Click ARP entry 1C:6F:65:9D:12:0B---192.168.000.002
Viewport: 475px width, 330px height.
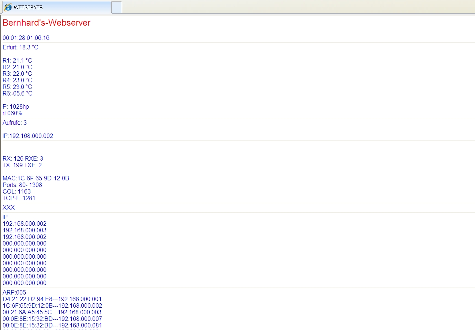click(x=52, y=305)
